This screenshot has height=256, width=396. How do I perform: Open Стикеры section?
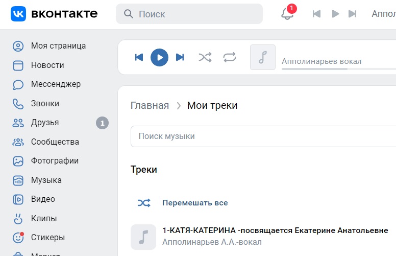(x=48, y=237)
